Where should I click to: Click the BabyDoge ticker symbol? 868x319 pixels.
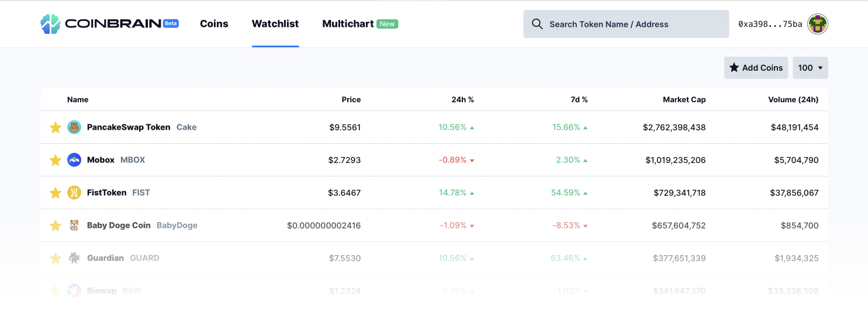(x=177, y=226)
